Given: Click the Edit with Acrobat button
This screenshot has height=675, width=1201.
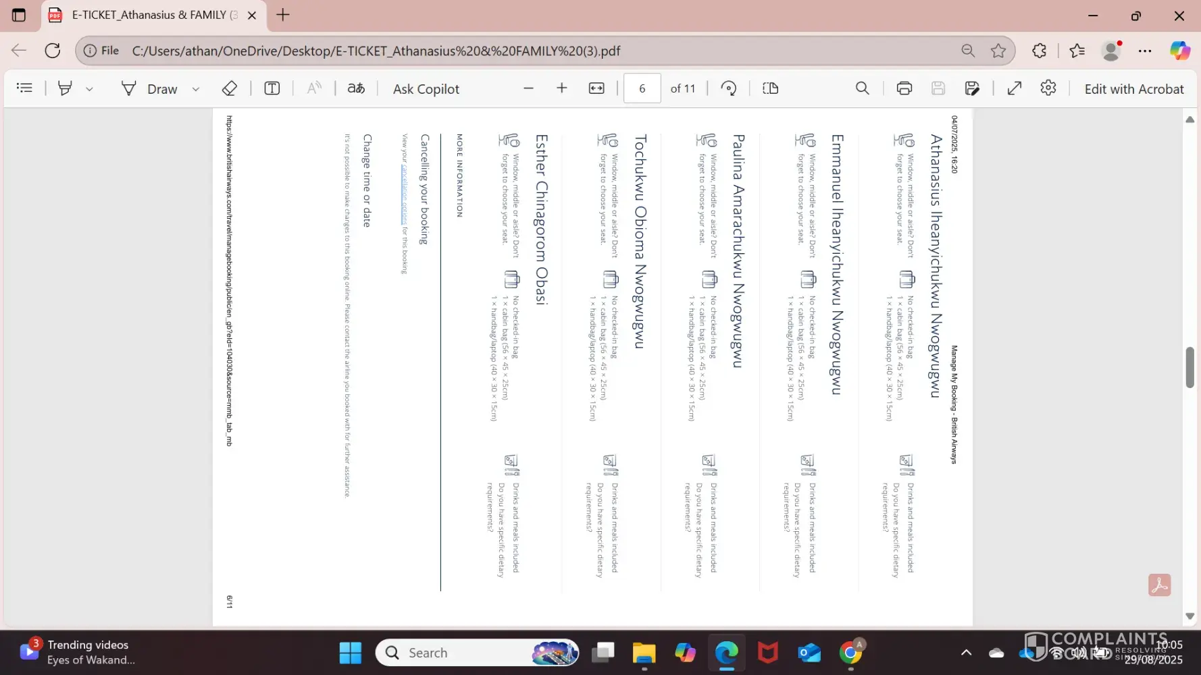Looking at the screenshot, I should (1133, 89).
